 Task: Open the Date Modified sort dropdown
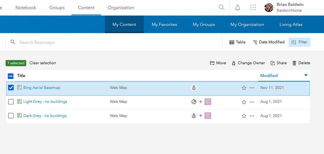[x=269, y=42]
